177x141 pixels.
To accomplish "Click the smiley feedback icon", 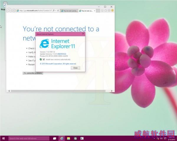I will [x=112, y=11].
